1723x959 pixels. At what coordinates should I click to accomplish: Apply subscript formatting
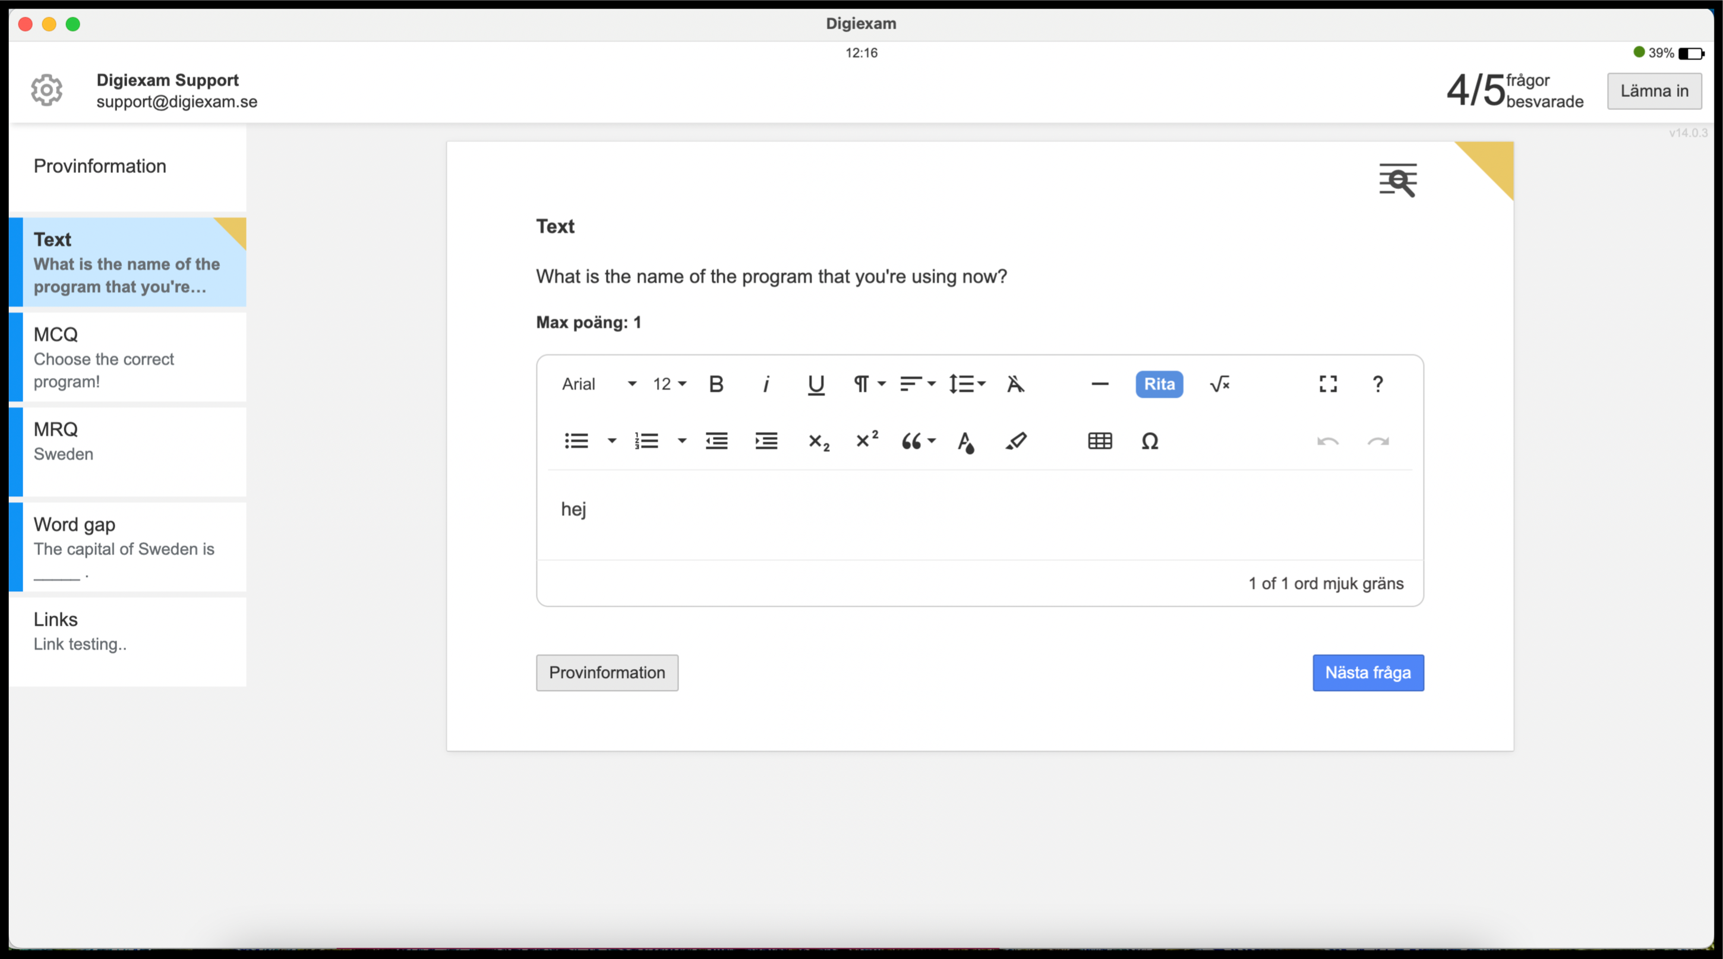point(819,442)
